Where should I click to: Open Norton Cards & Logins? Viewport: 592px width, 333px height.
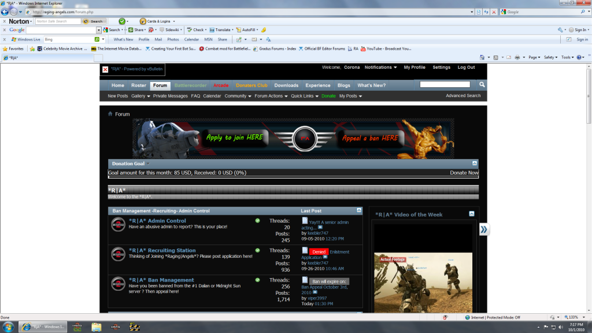(x=157, y=21)
